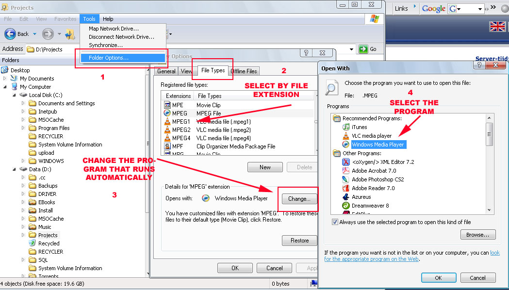The width and height of the screenshot is (509, 290).
Task: Select Adobe Acrobat 7.0 program
Action: 374,171
